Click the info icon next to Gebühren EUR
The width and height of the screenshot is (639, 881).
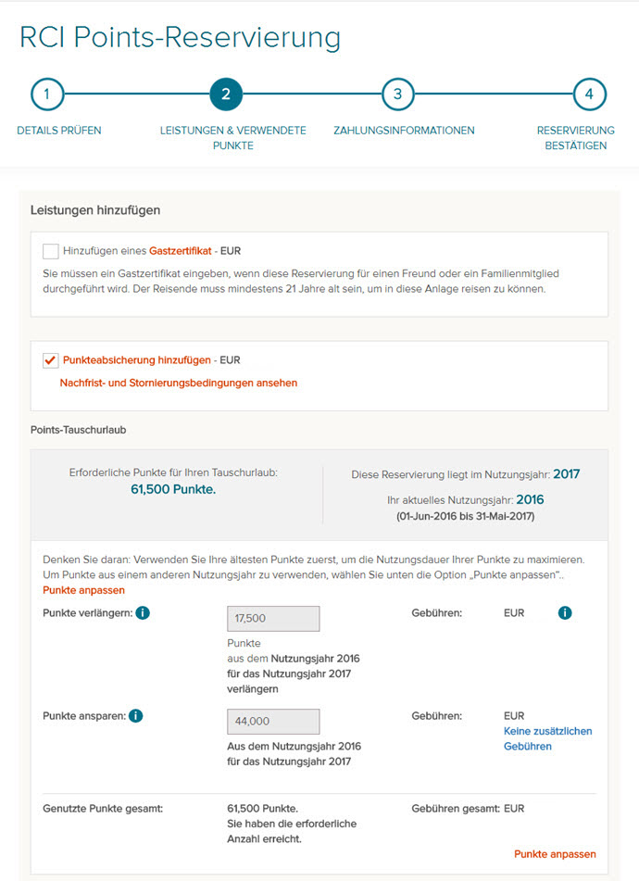[565, 612]
